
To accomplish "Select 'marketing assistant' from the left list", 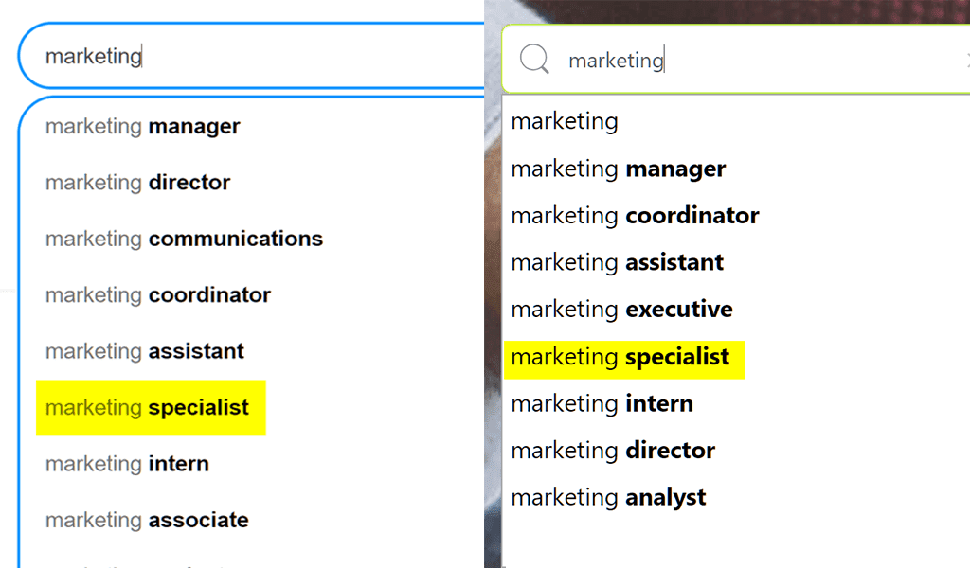I will pos(145,350).
